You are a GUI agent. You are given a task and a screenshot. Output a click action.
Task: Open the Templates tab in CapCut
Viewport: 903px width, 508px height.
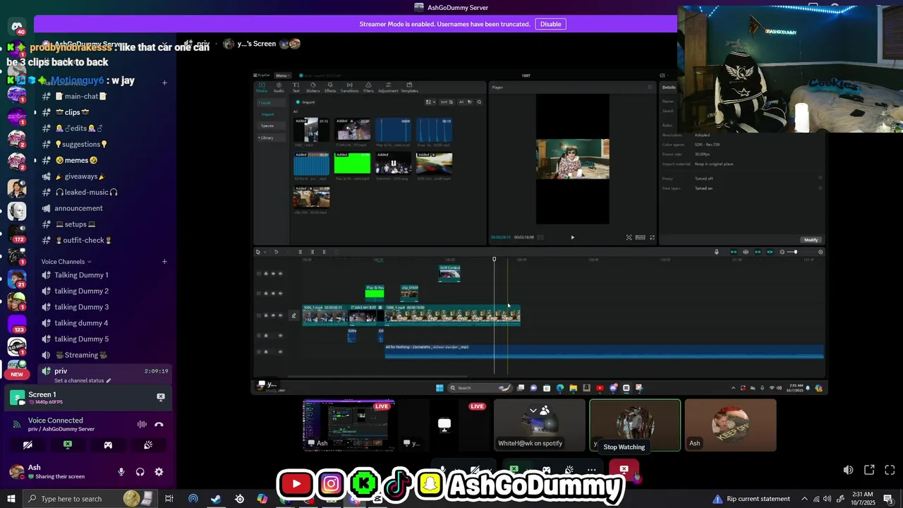[x=409, y=87]
